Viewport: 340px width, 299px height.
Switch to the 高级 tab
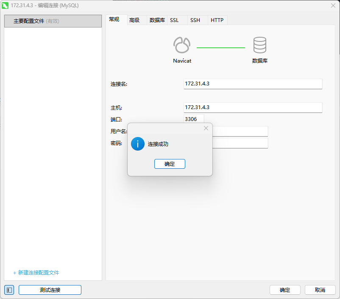(x=134, y=20)
